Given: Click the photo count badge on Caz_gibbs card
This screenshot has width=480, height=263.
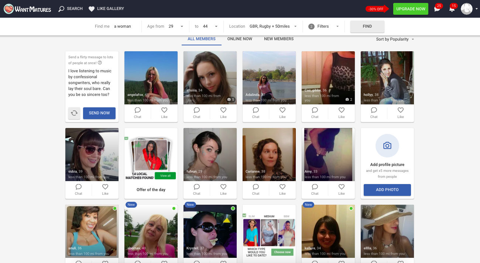Looking at the screenshot, I should pyautogui.click(x=348, y=99).
